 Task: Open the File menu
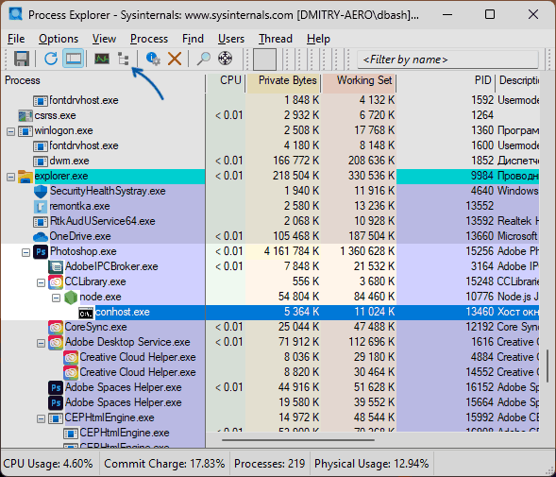point(16,39)
